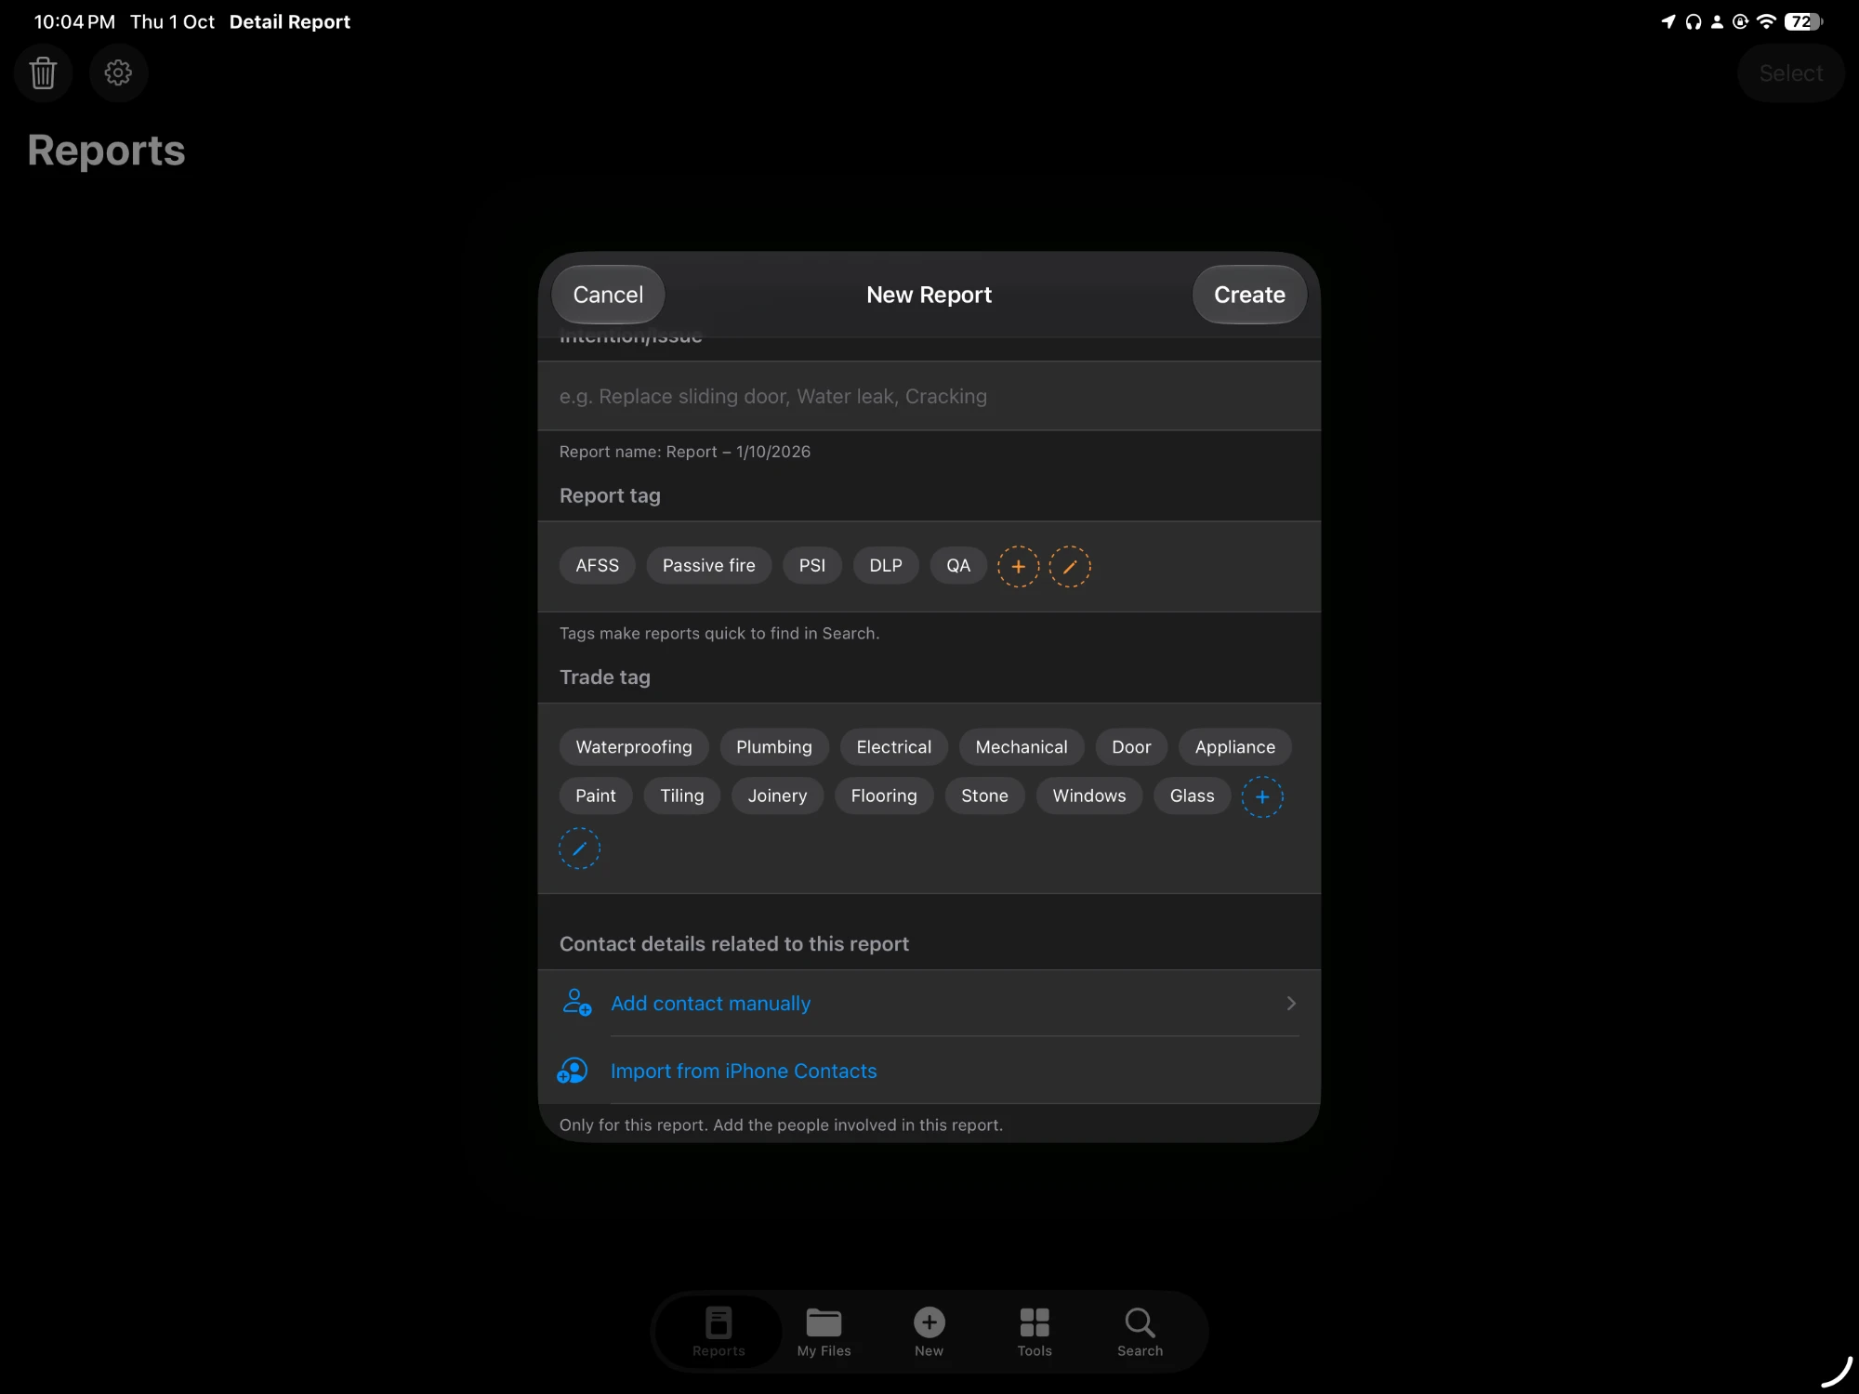This screenshot has height=1394, width=1859.
Task: Toggle the Waterproofing trade tag
Action: pyautogui.click(x=633, y=747)
